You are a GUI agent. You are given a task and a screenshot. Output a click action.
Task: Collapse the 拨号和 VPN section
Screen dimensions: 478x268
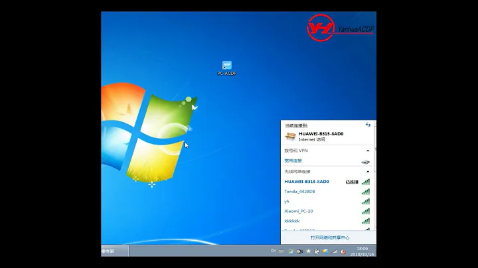[x=368, y=151]
